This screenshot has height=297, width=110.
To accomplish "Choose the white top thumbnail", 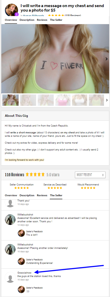I will click(80, 100).
